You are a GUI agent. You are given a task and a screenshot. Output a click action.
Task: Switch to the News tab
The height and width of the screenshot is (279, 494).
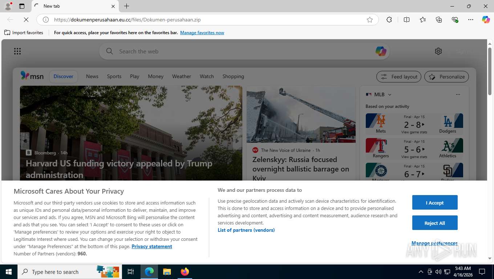pos(92,76)
